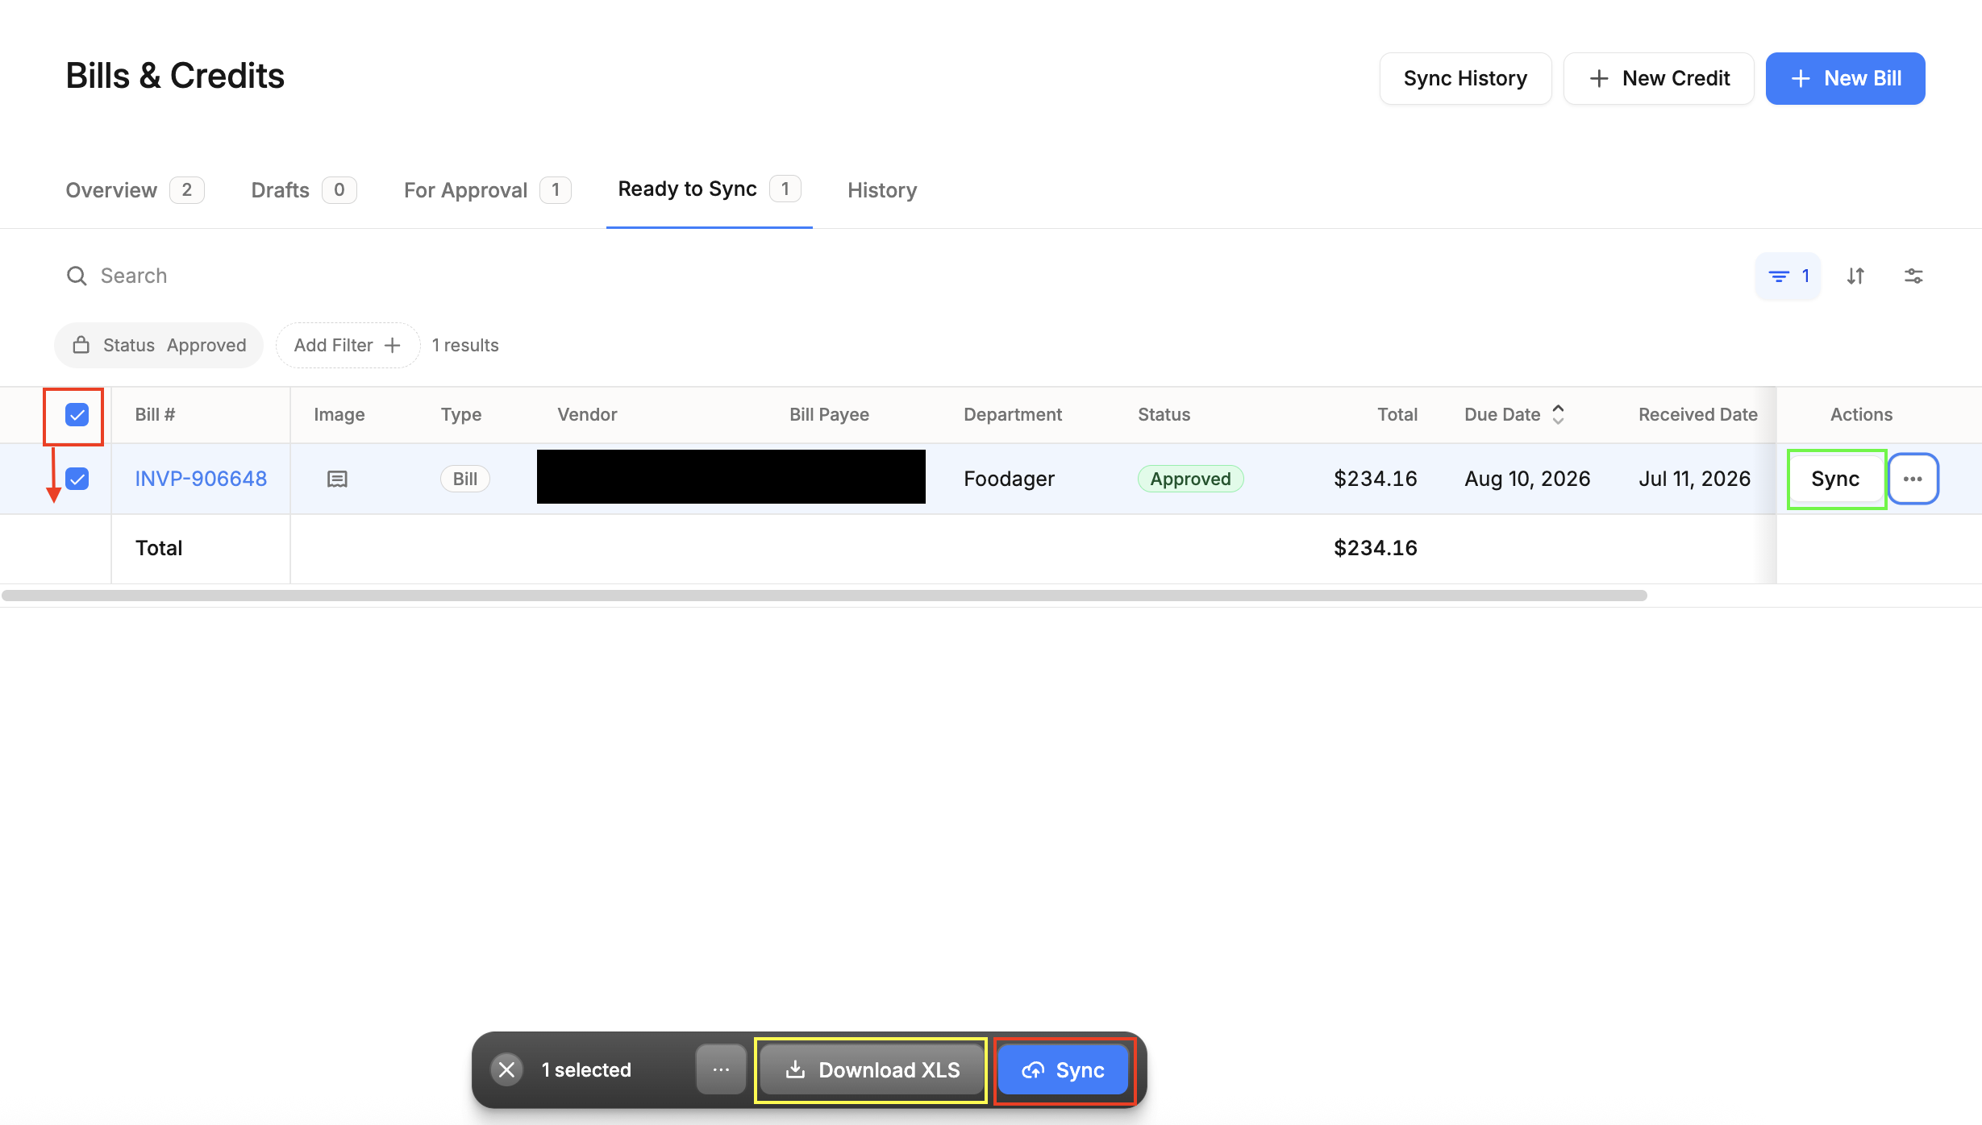The height and width of the screenshot is (1125, 1982).
Task: Select the Ready to Sync tab
Action: pos(709,189)
